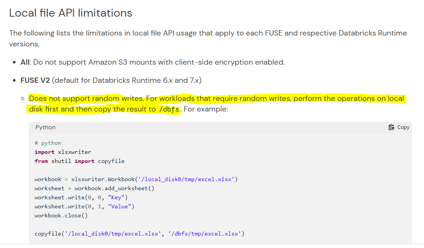The image size is (424, 248).
Task: Click the Python language label on the code block
Action: tap(45, 127)
